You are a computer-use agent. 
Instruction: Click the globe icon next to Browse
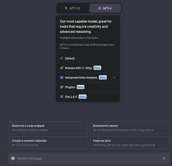[x=62, y=68]
